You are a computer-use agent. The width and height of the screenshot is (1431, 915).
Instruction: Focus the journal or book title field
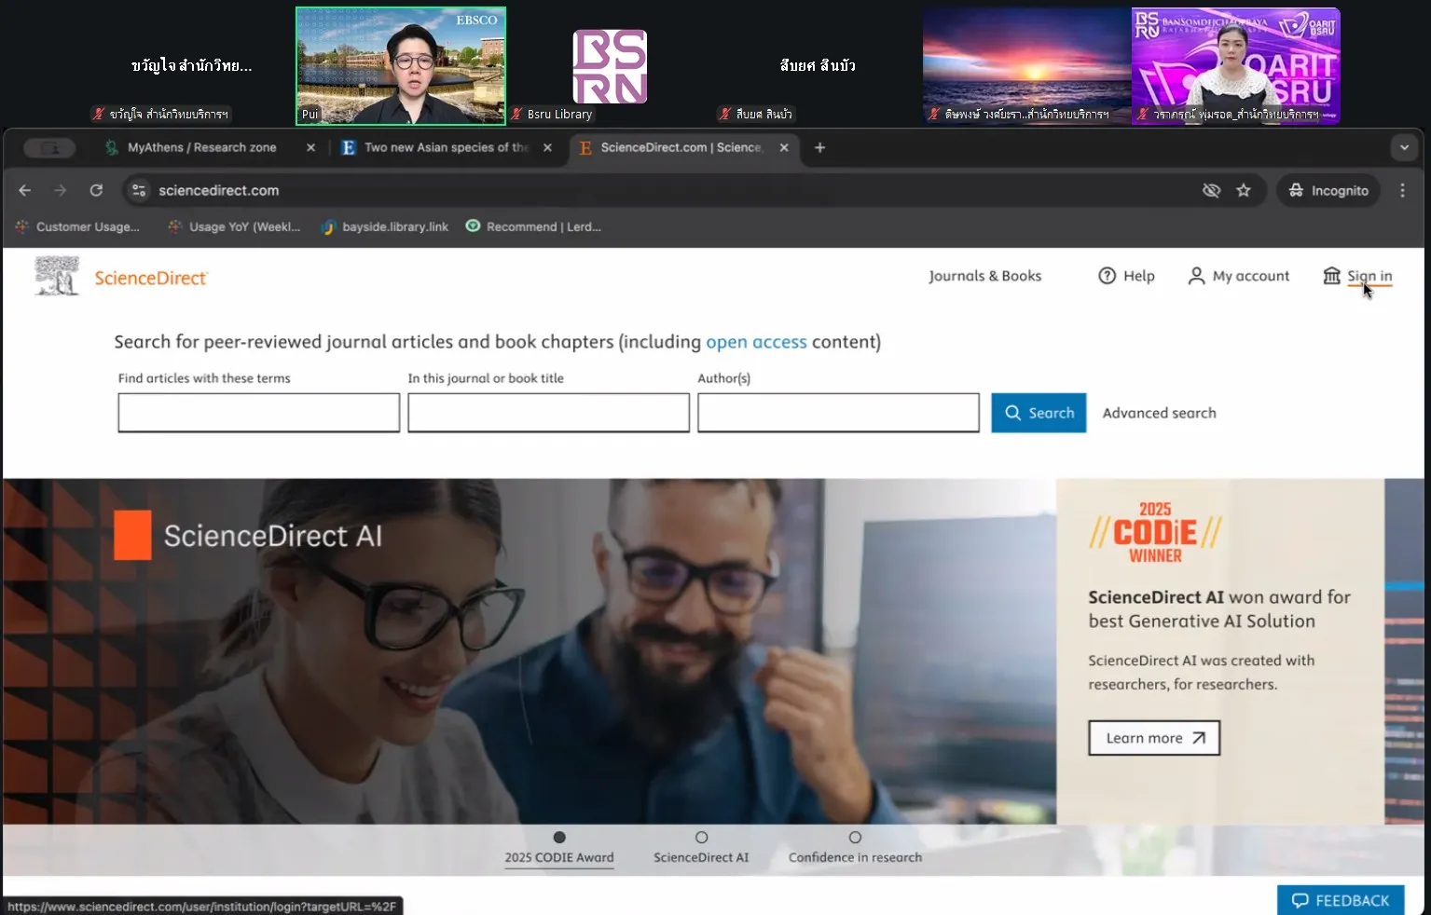(x=548, y=413)
